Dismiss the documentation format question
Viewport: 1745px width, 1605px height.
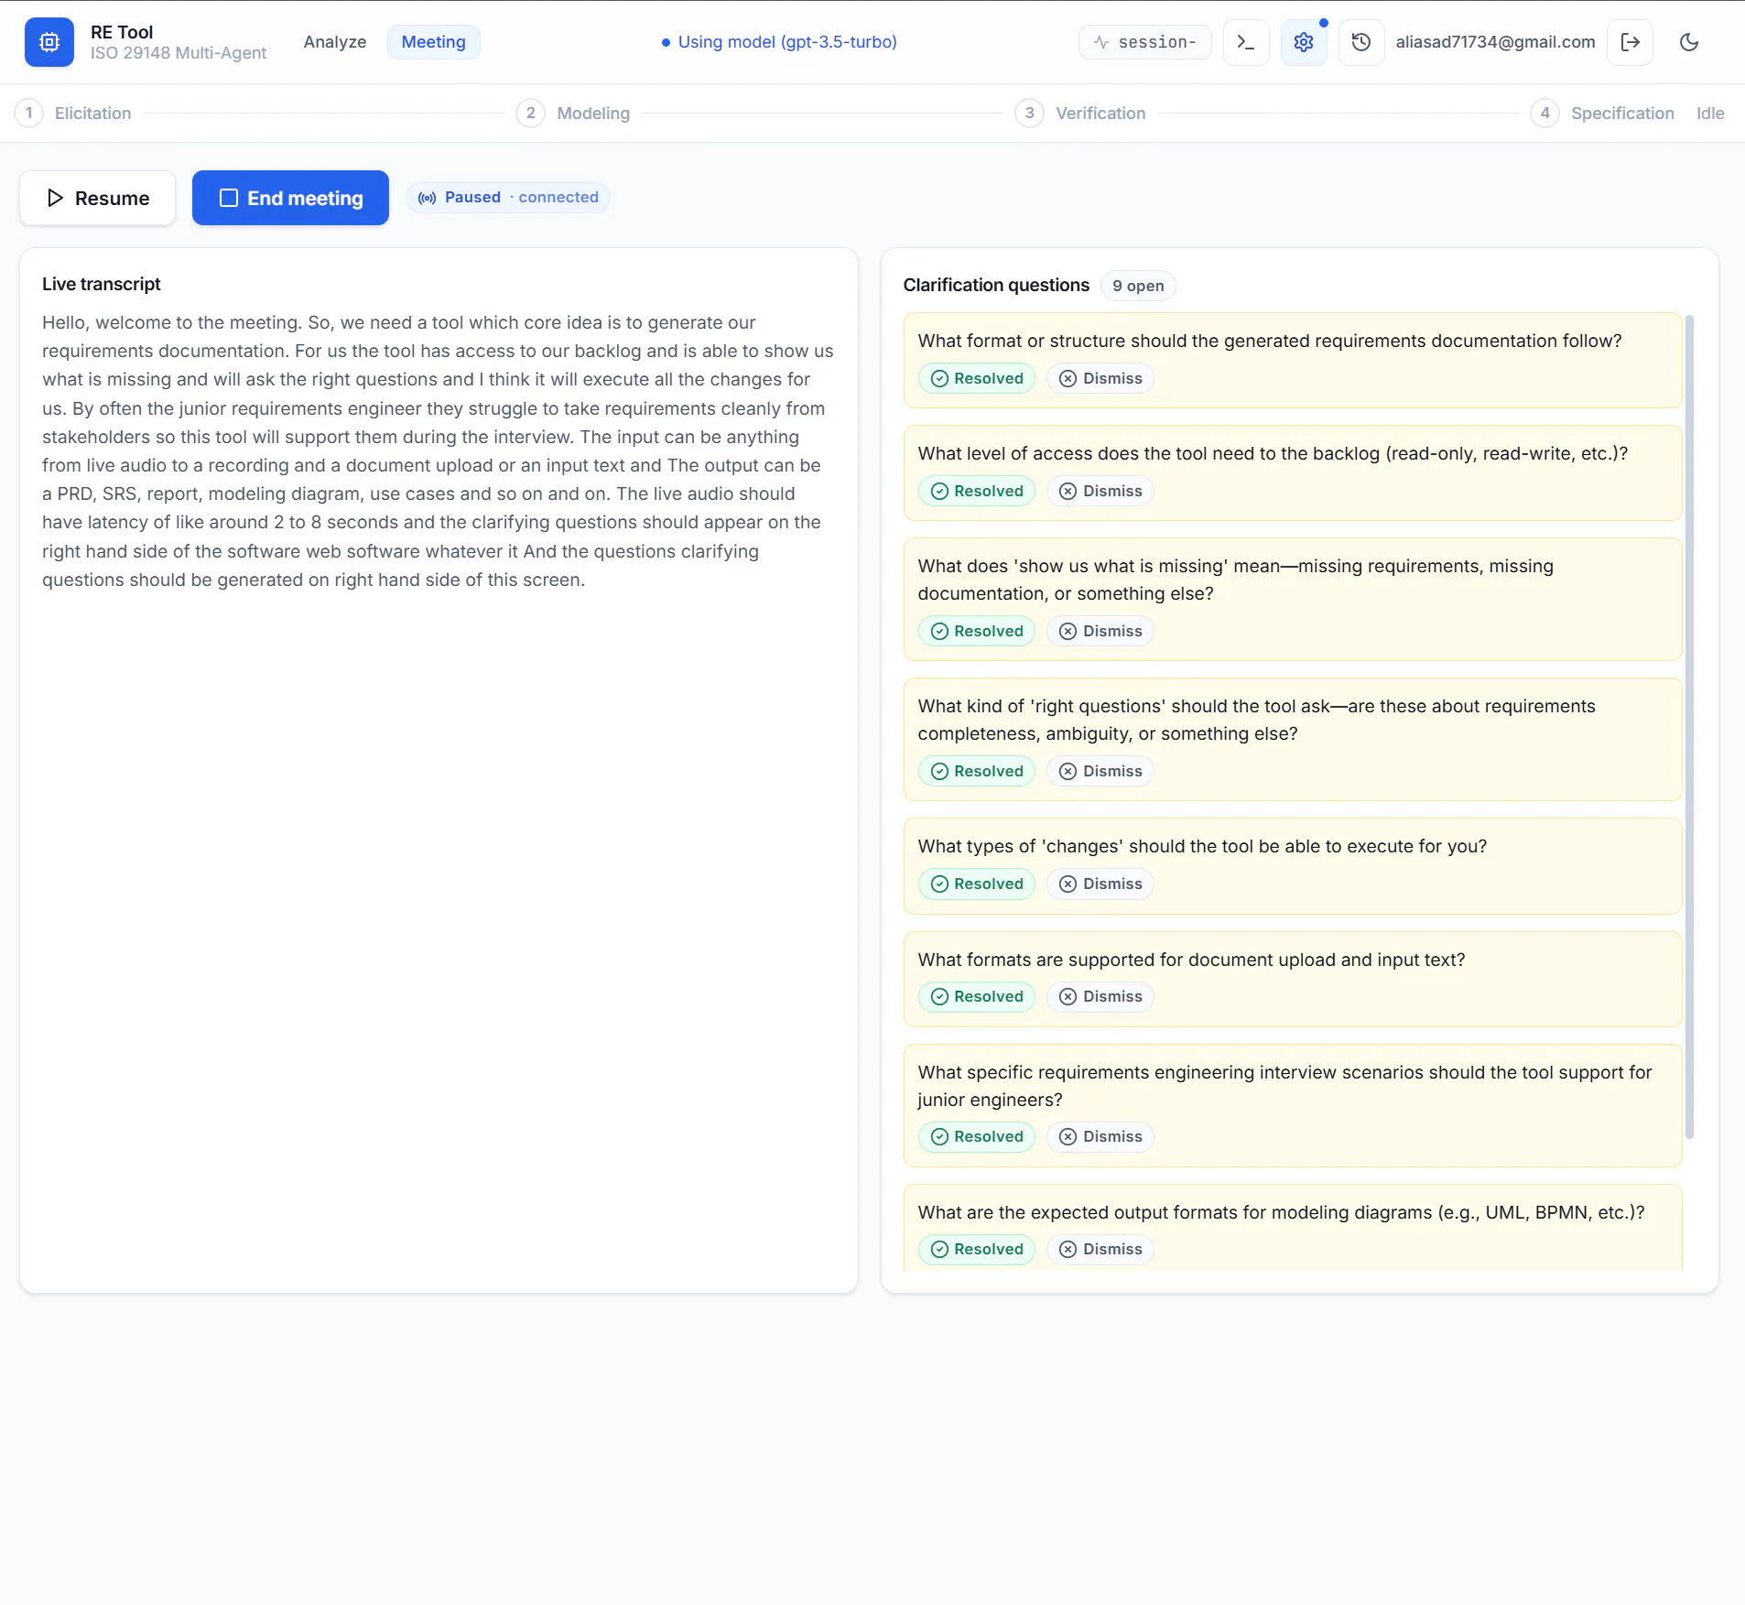[1100, 379]
